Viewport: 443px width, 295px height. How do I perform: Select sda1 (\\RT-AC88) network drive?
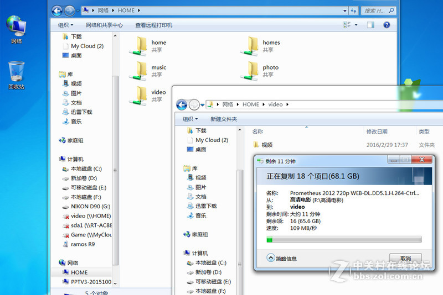pos(87,225)
